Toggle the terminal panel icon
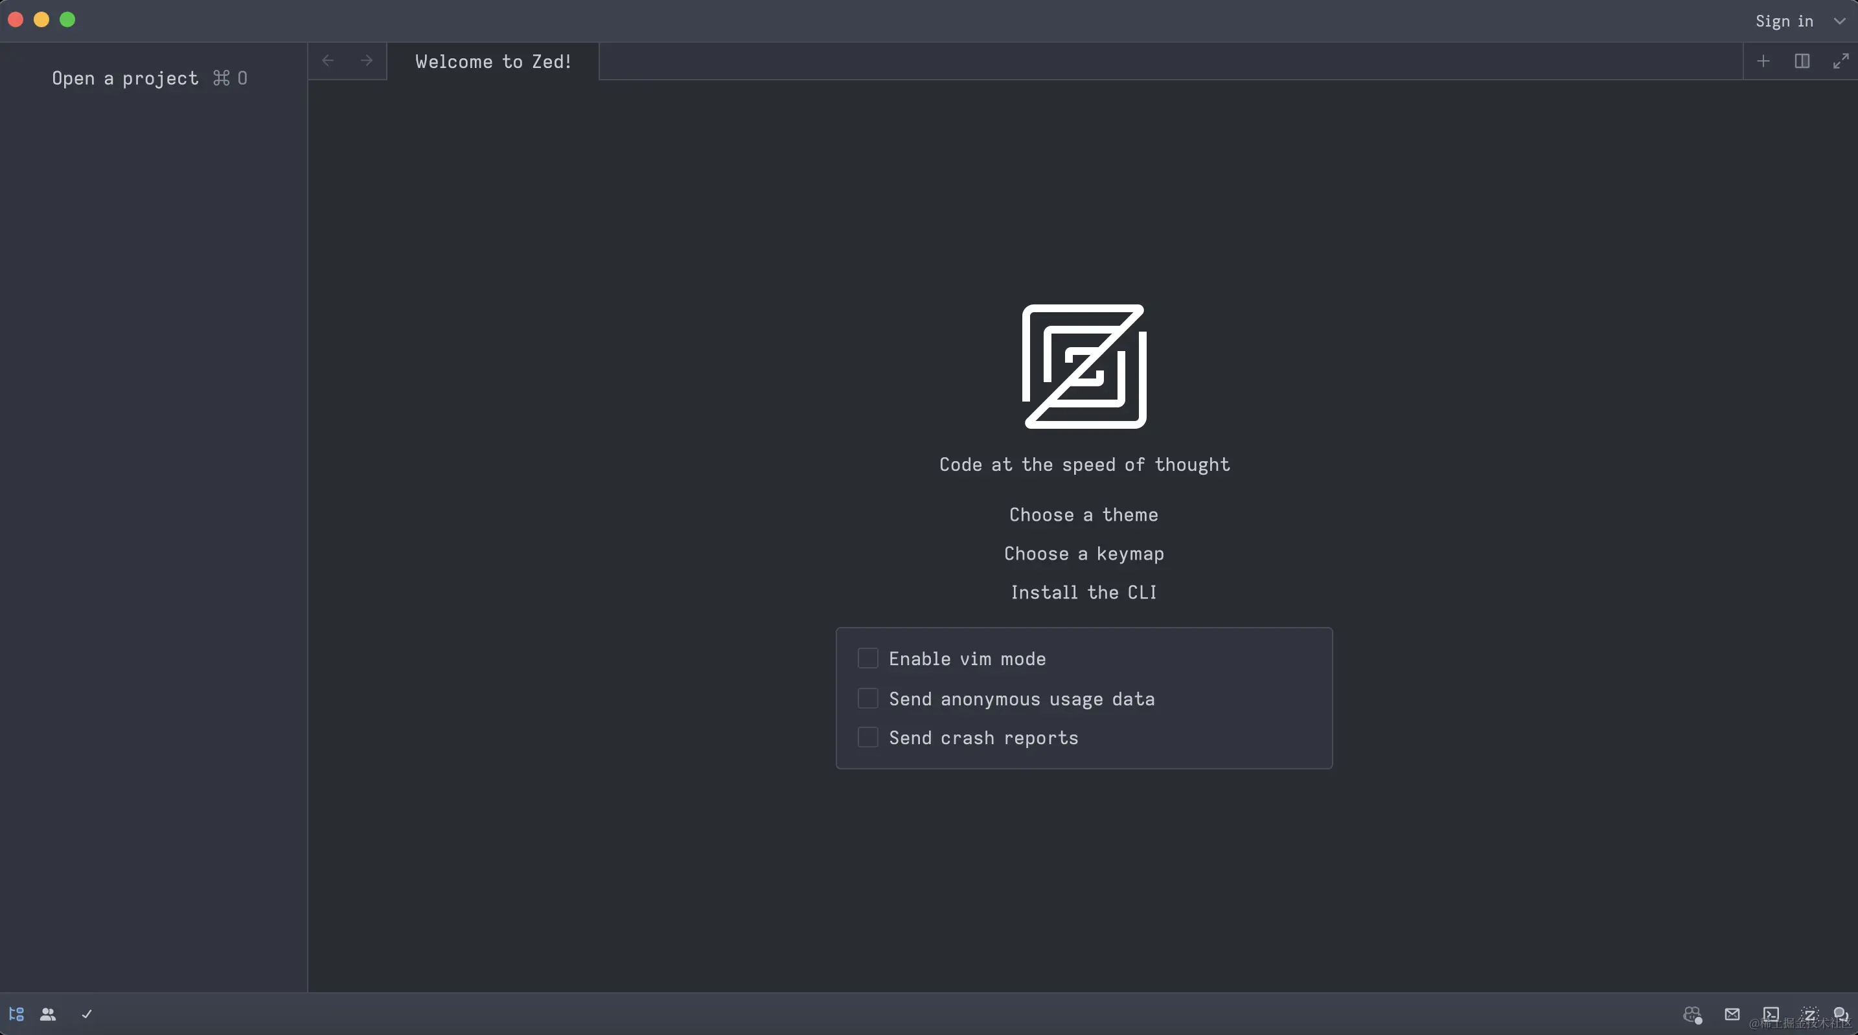 pos(1771,1014)
